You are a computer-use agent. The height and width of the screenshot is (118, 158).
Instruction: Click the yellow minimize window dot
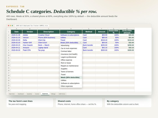click(10, 26)
